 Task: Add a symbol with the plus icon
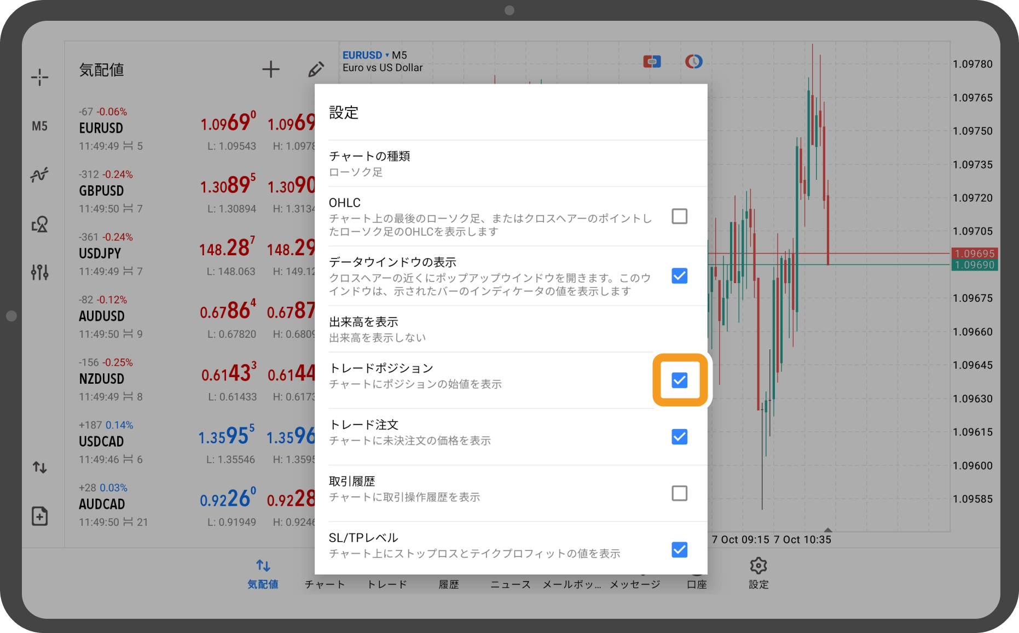pos(270,69)
